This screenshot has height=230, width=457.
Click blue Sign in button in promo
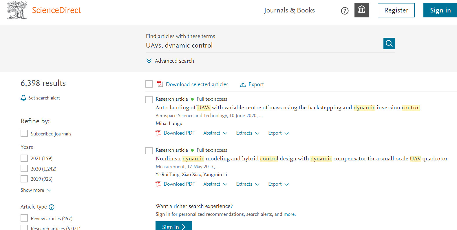(x=174, y=226)
